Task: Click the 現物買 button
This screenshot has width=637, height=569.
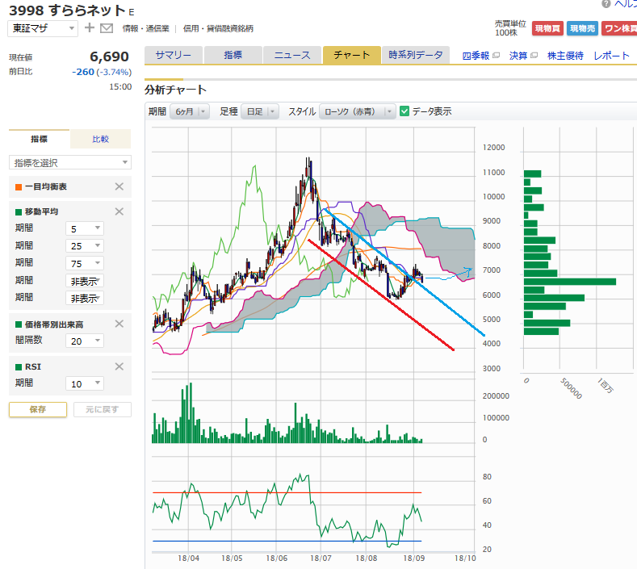Action: click(x=547, y=28)
